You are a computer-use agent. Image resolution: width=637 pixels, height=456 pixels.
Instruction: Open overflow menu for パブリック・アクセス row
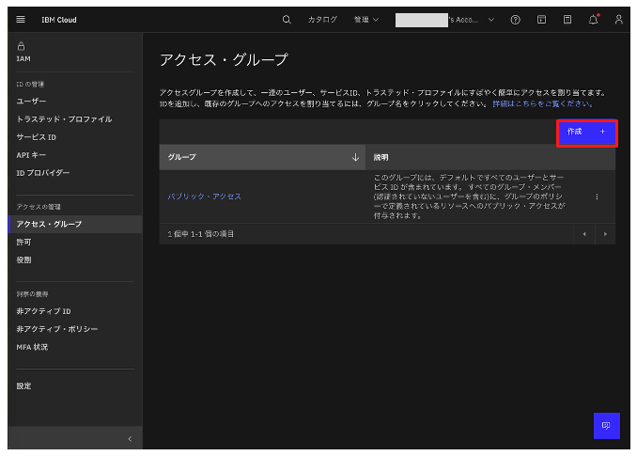click(597, 197)
